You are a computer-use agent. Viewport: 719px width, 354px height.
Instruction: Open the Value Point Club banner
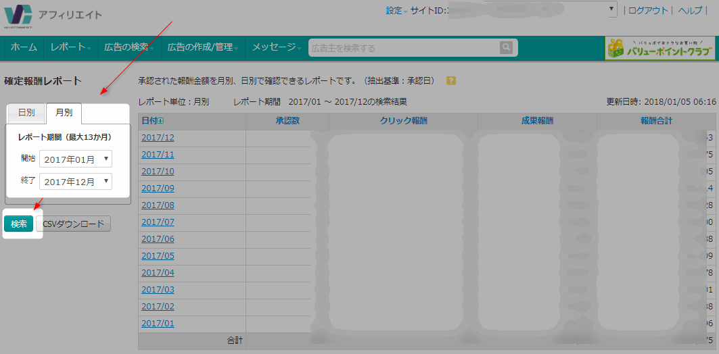click(659, 48)
